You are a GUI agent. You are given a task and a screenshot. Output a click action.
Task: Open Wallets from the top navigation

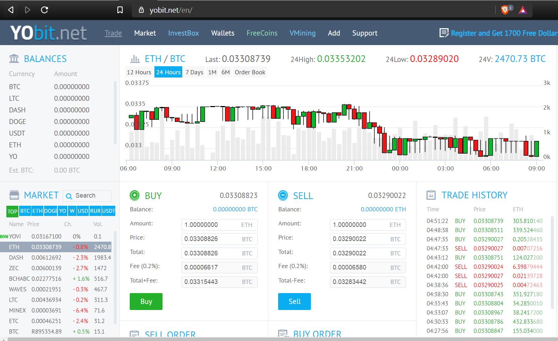tap(223, 33)
